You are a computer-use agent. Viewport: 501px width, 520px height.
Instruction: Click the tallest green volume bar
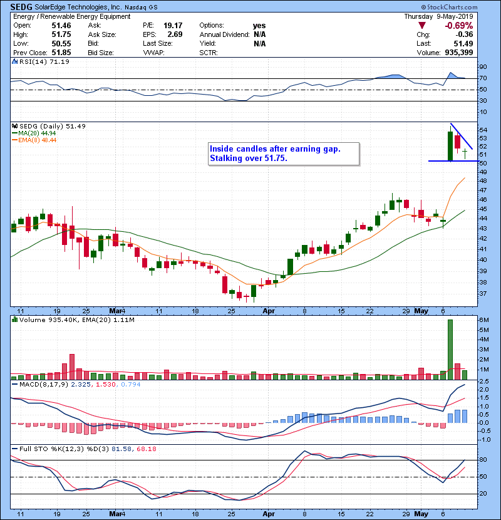tap(450, 350)
